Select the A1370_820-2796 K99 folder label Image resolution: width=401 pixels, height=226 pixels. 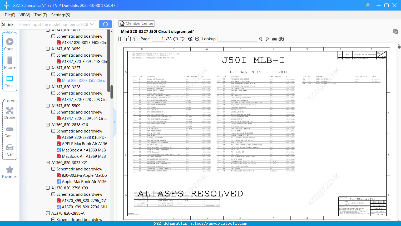[x=70, y=188]
